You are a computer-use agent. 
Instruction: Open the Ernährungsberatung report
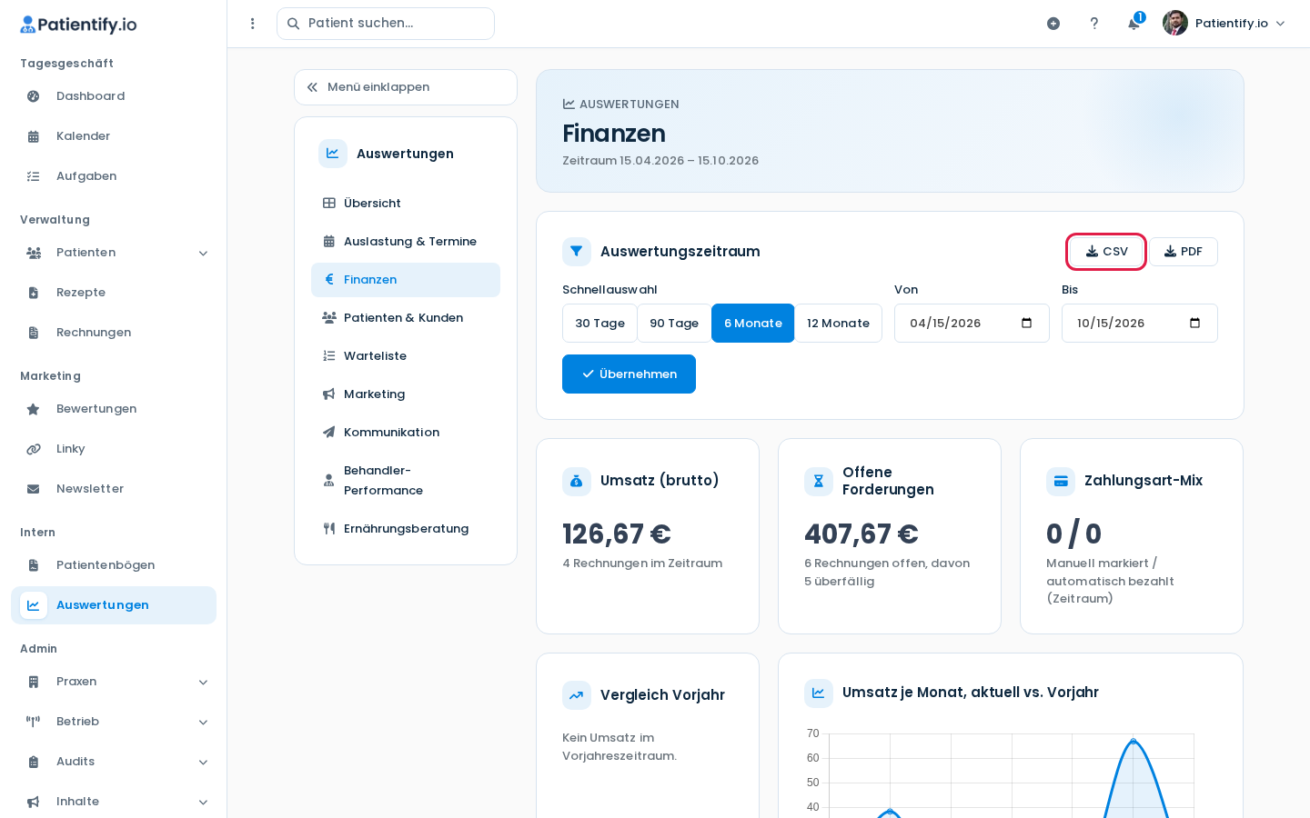click(406, 529)
